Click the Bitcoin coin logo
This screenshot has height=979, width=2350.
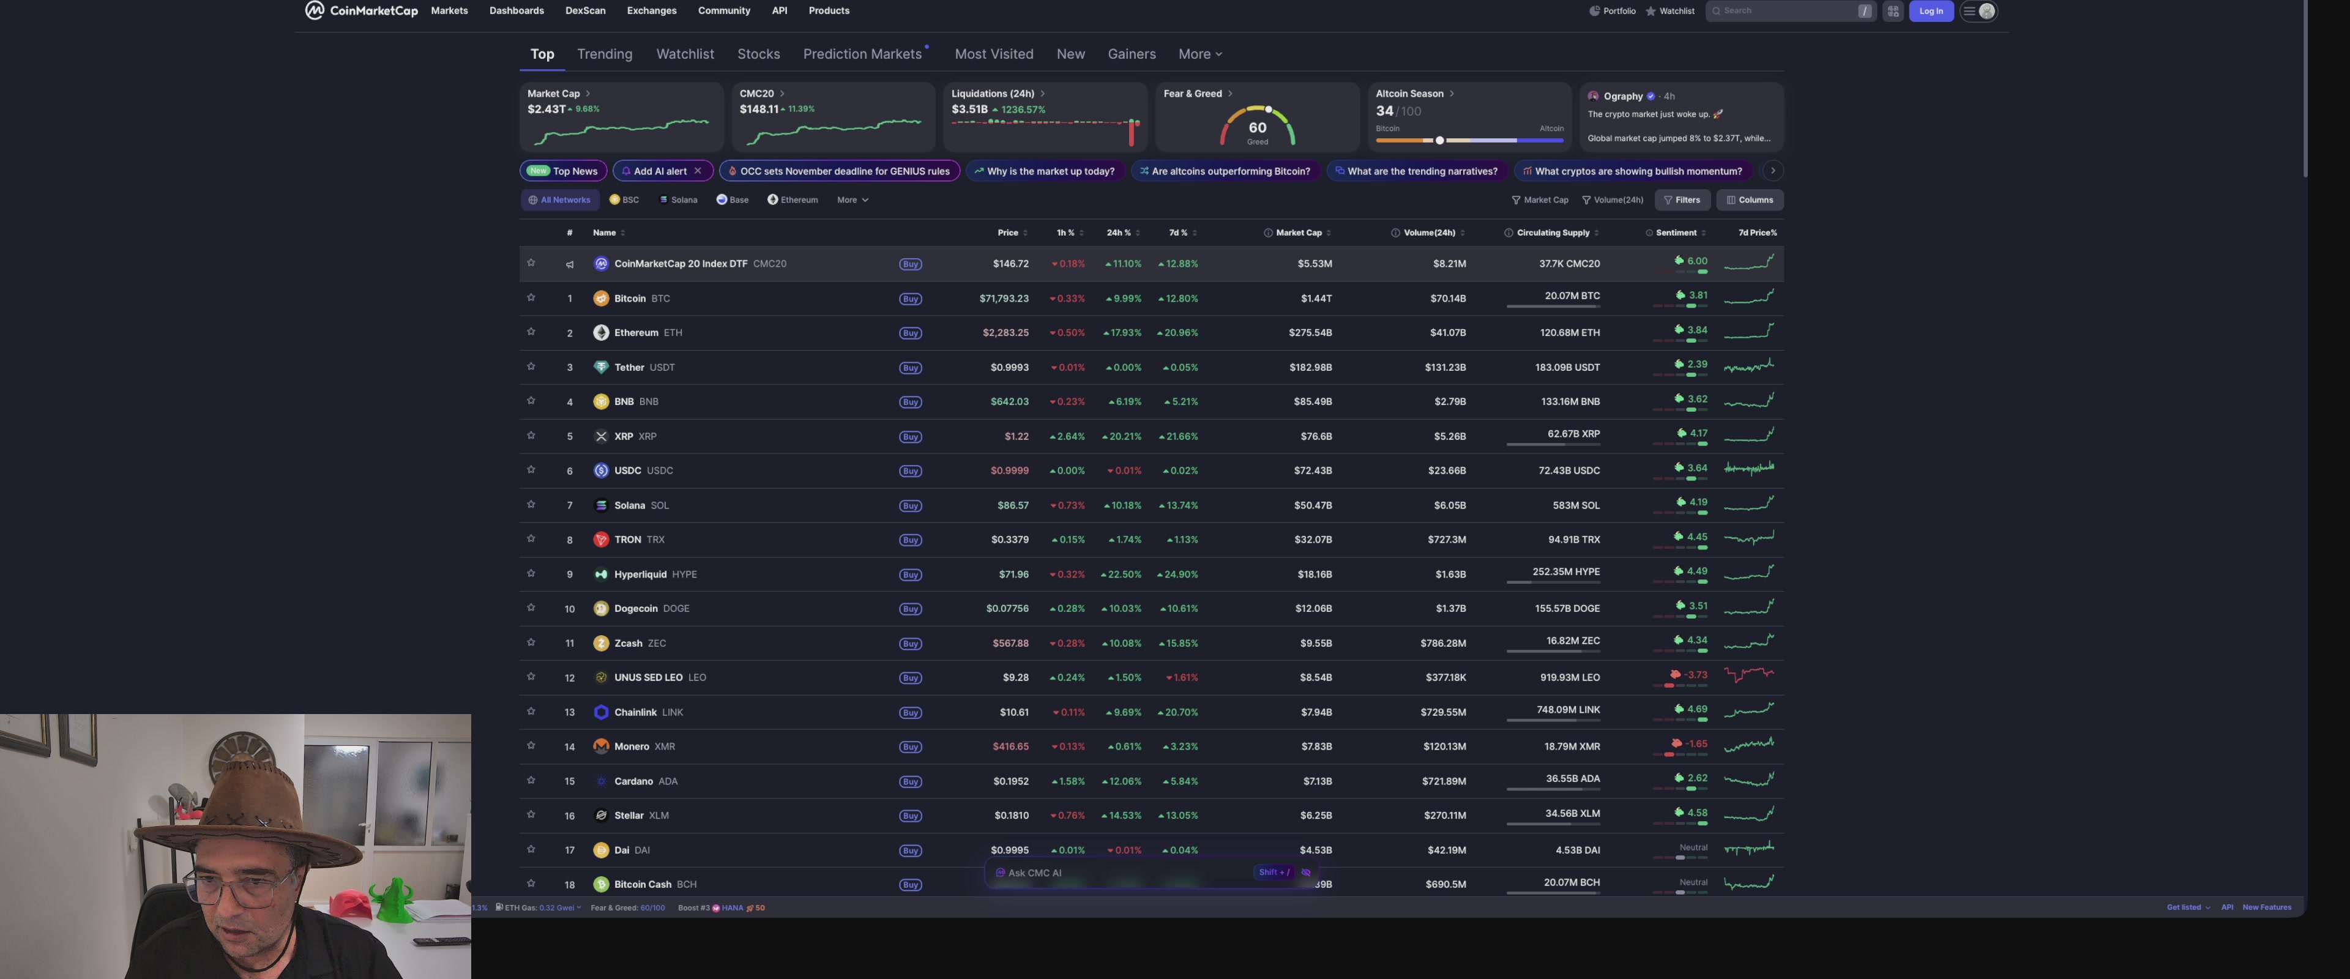click(x=600, y=299)
